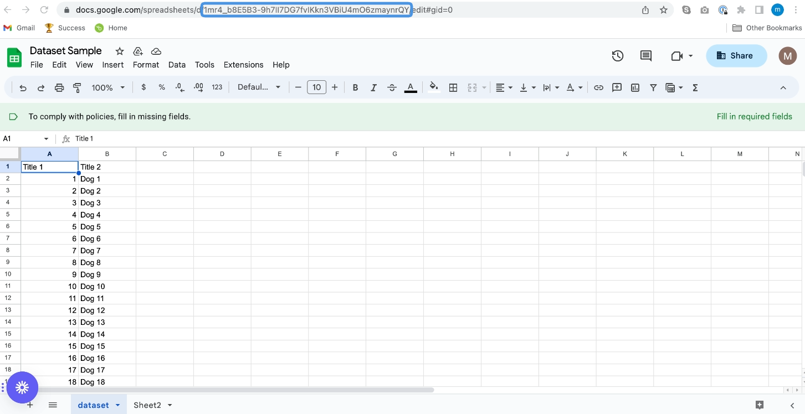The height and width of the screenshot is (414, 805).
Task: Click the Paint format tool
Action: pos(77,87)
